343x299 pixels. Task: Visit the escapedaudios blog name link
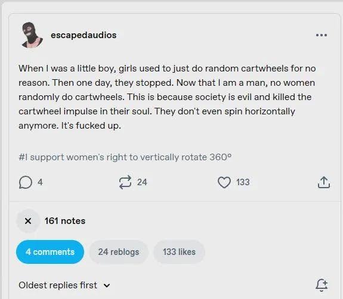(84, 35)
